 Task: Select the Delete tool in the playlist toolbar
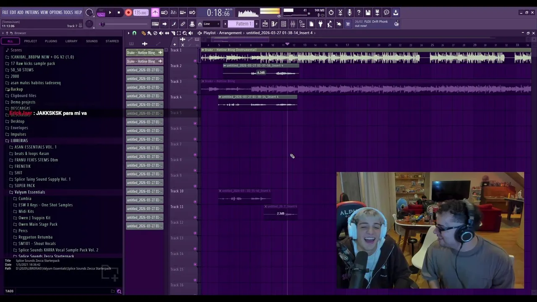pyautogui.click(x=155, y=33)
